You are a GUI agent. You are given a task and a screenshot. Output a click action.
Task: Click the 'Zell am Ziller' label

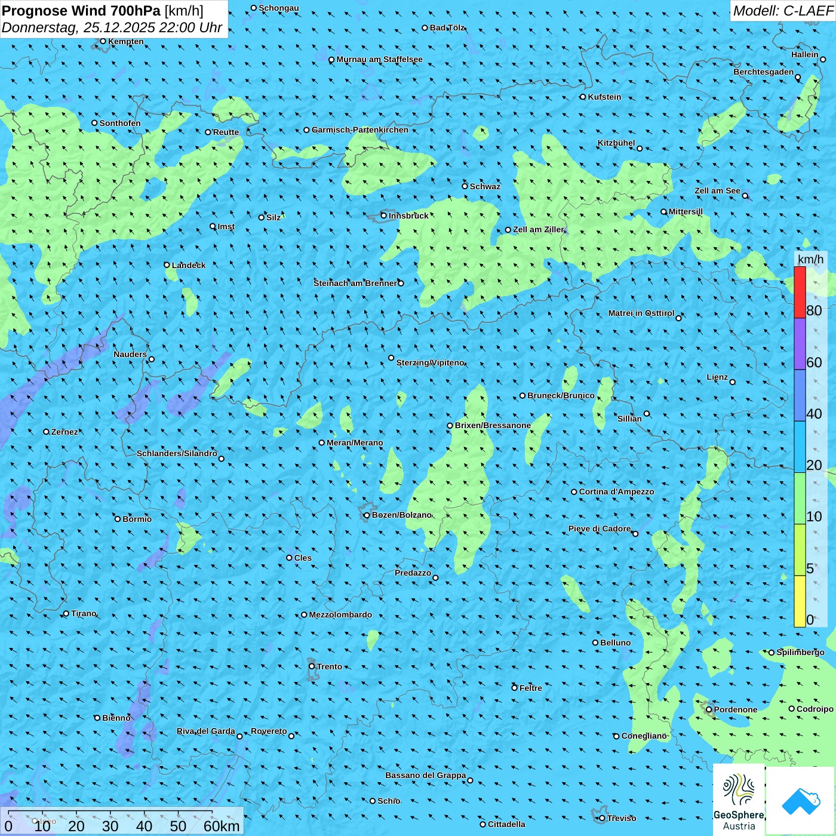tap(539, 229)
